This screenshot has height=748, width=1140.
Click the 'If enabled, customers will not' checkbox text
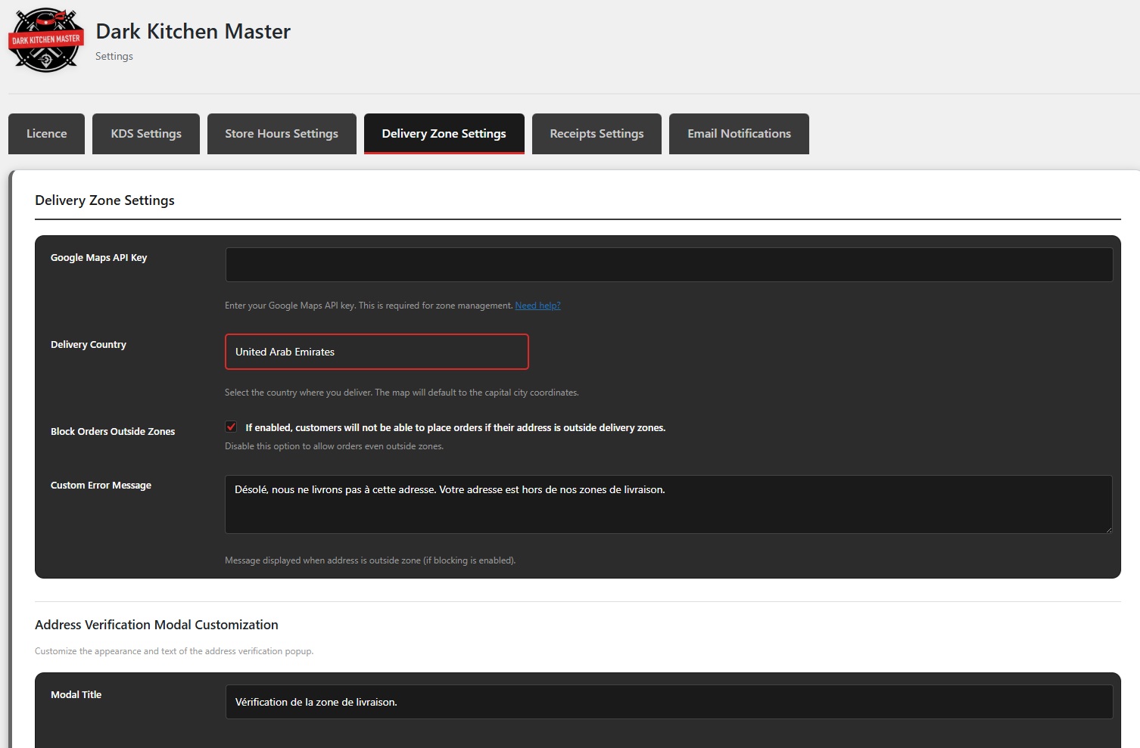pyautogui.click(x=456, y=428)
